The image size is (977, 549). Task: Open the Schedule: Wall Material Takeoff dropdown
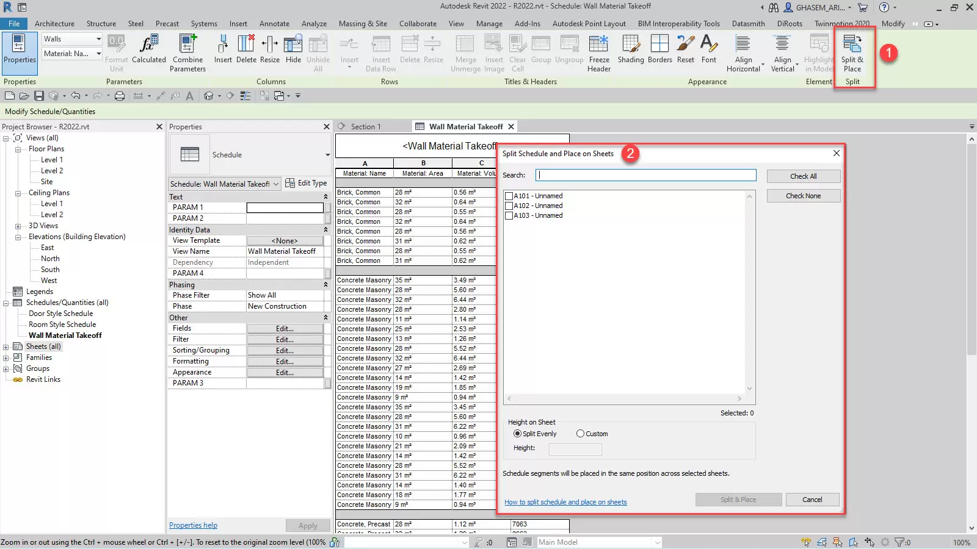pos(276,184)
